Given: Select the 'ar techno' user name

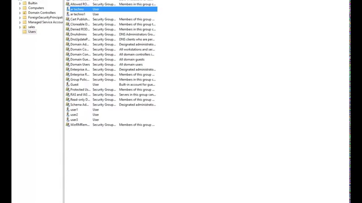Looking at the screenshot, I should pos(77,9).
